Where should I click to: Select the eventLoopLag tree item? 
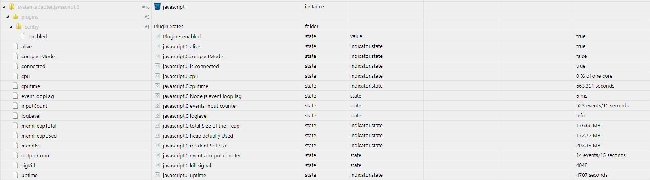[x=38, y=96]
